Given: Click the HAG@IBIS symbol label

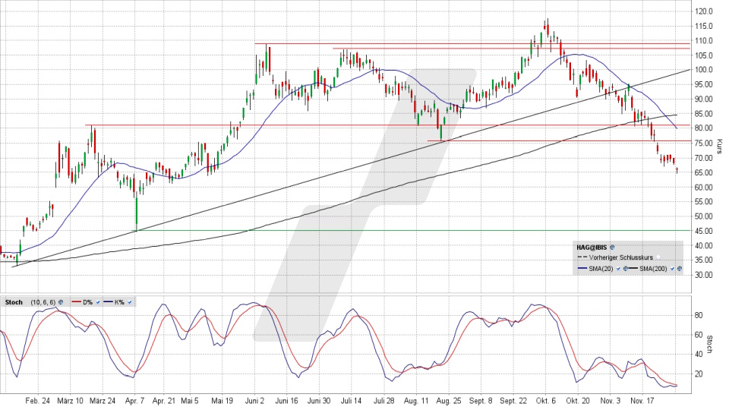Looking at the screenshot, I should tap(591, 248).
